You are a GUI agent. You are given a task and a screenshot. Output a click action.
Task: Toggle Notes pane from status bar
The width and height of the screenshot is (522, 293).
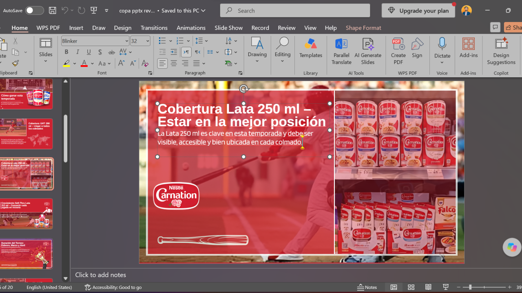pos(367,287)
